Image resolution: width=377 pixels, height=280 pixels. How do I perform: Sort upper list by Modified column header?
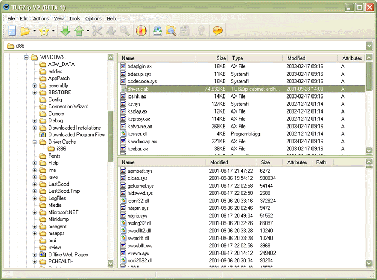click(310, 58)
